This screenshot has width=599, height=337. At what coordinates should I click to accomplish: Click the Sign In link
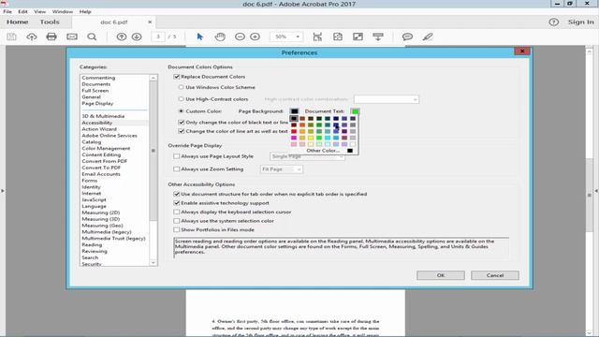581,22
